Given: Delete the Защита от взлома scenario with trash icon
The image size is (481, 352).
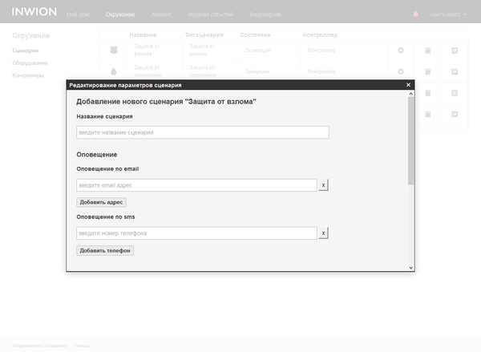Looking at the screenshot, I should click(428, 51).
